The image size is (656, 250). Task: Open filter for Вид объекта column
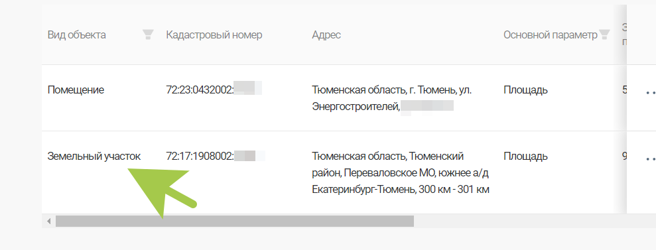click(148, 34)
